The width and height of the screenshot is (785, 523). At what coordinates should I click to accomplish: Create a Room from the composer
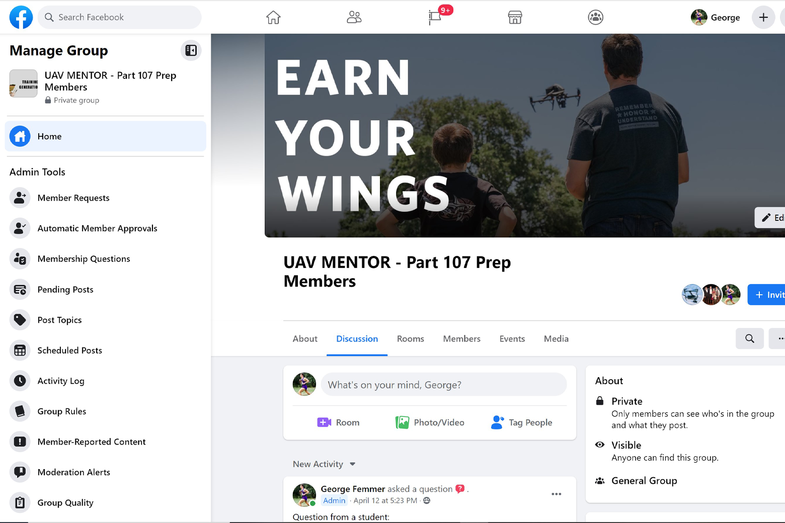pyautogui.click(x=338, y=422)
